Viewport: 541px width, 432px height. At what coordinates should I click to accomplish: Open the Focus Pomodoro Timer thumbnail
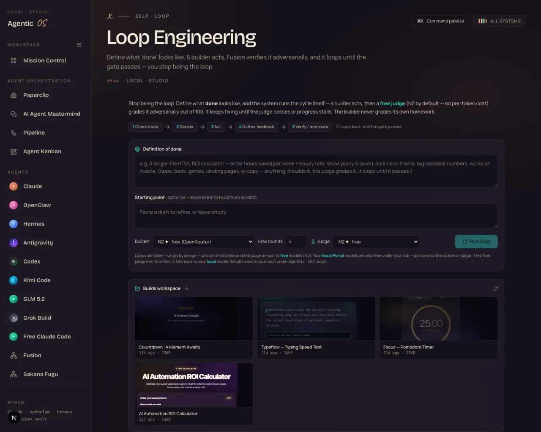(x=438, y=318)
